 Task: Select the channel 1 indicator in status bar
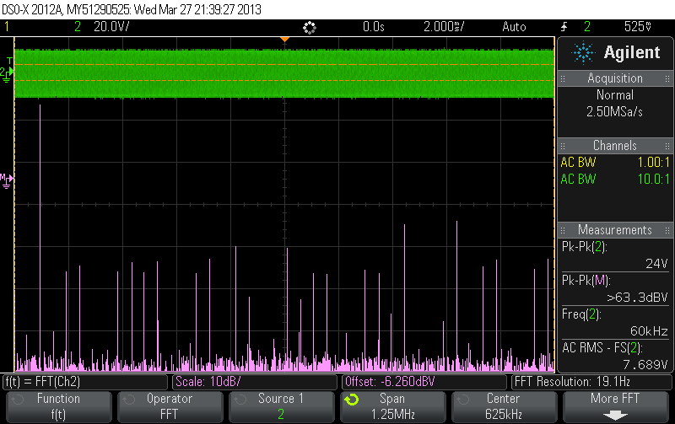pos(7,27)
